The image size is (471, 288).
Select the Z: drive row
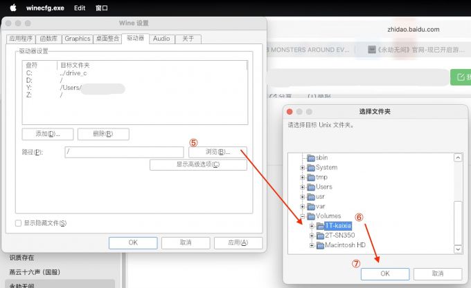(134, 95)
